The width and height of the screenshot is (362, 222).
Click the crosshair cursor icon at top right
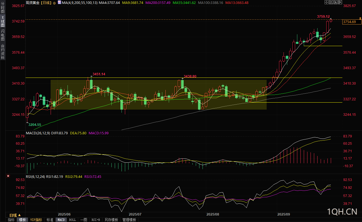tap(326, 2)
